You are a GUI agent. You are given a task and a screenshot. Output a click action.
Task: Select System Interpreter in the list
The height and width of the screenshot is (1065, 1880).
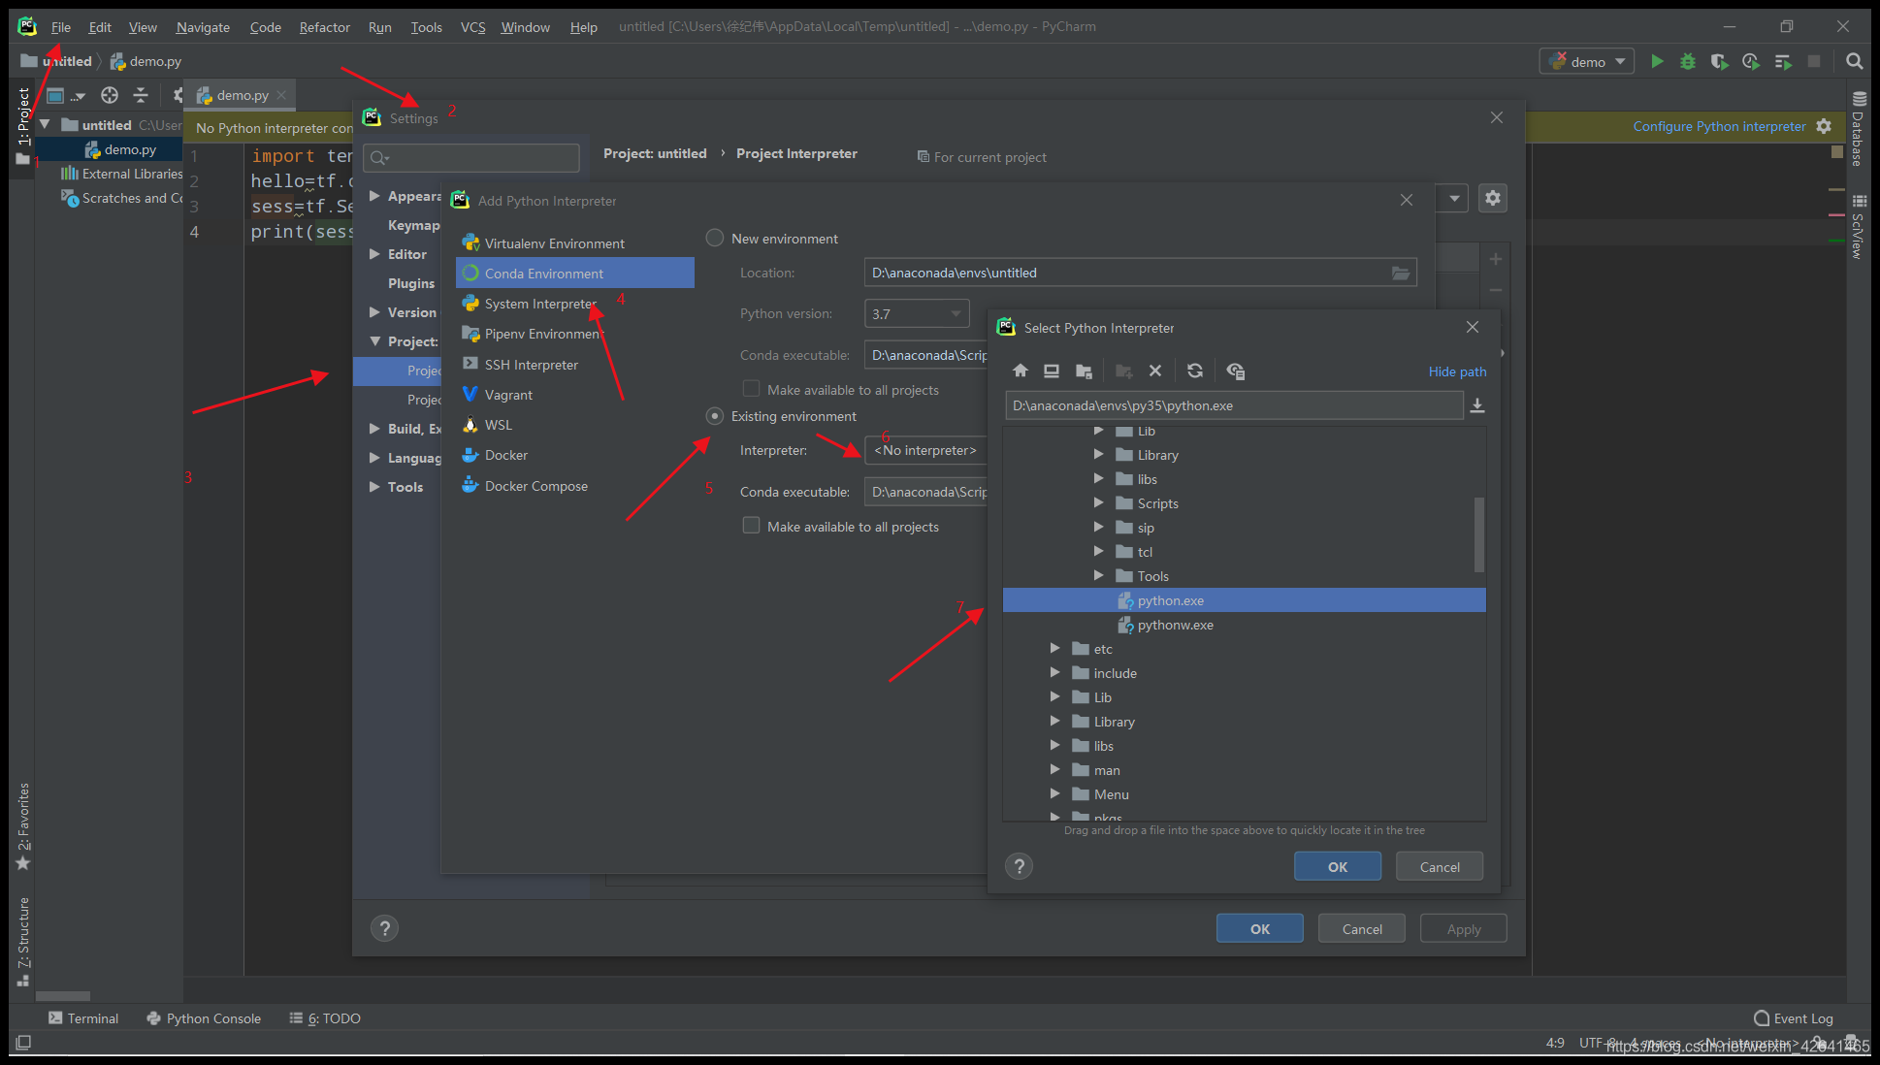click(x=575, y=304)
